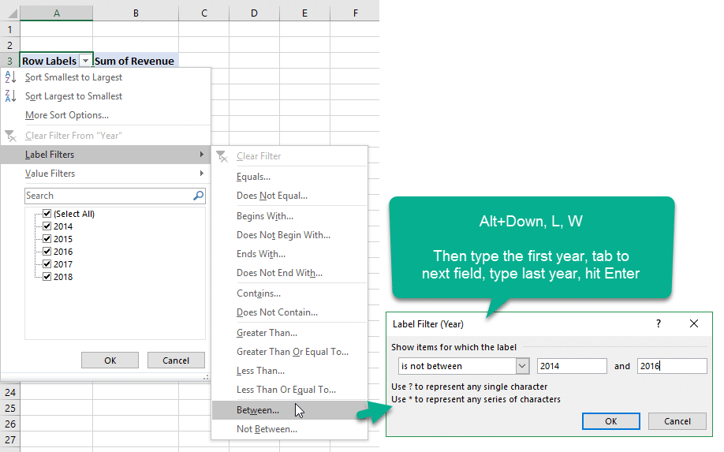Uncheck the 2017 year checkbox

[47, 264]
